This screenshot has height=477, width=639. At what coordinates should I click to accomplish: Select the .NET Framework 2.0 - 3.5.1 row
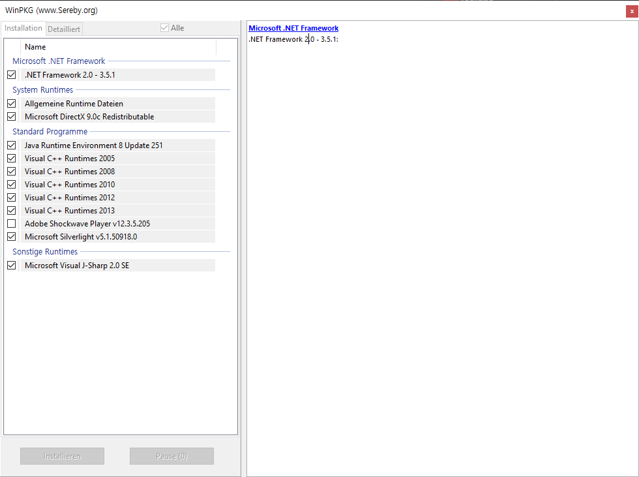pyautogui.click(x=118, y=75)
